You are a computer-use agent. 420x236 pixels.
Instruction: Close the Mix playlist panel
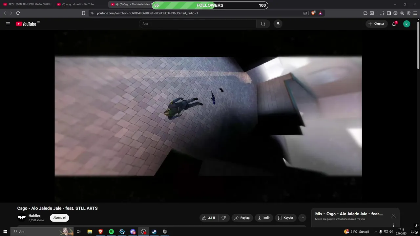pyautogui.click(x=393, y=216)
